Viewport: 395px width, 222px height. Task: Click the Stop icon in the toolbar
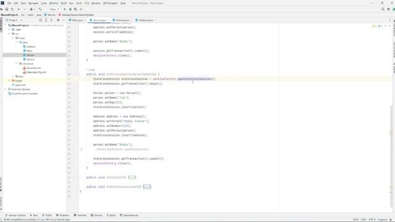[81, 9]
